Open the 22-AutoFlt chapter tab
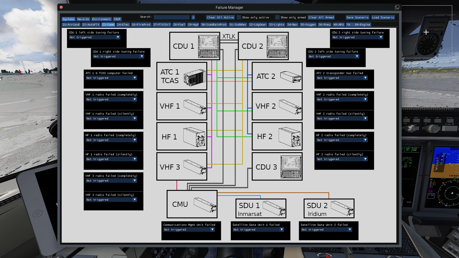 [x=91, y=25]
